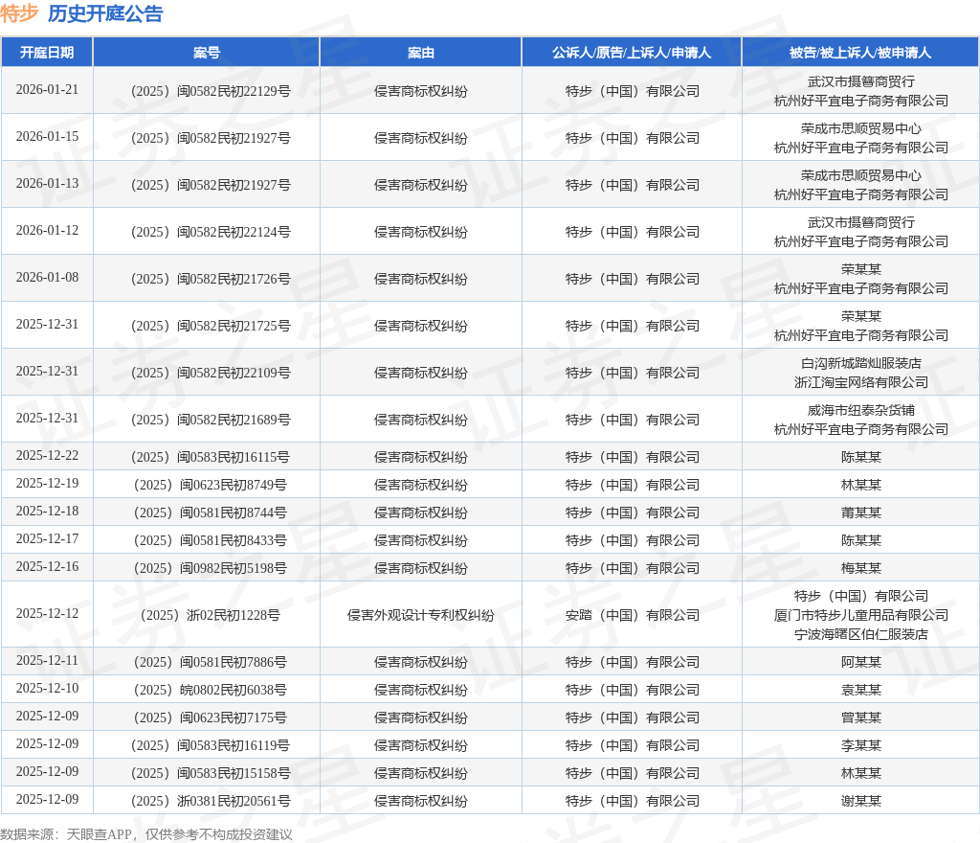This screenshot has width=980, height=843.
Task: Select case number 皖0802民初6038号
Action: [x=211, y=690]
